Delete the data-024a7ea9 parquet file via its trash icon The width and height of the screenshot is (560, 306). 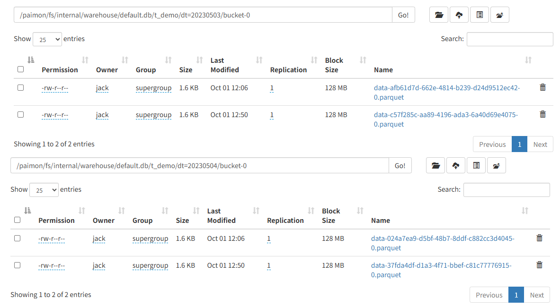click(x=539, y=238)
